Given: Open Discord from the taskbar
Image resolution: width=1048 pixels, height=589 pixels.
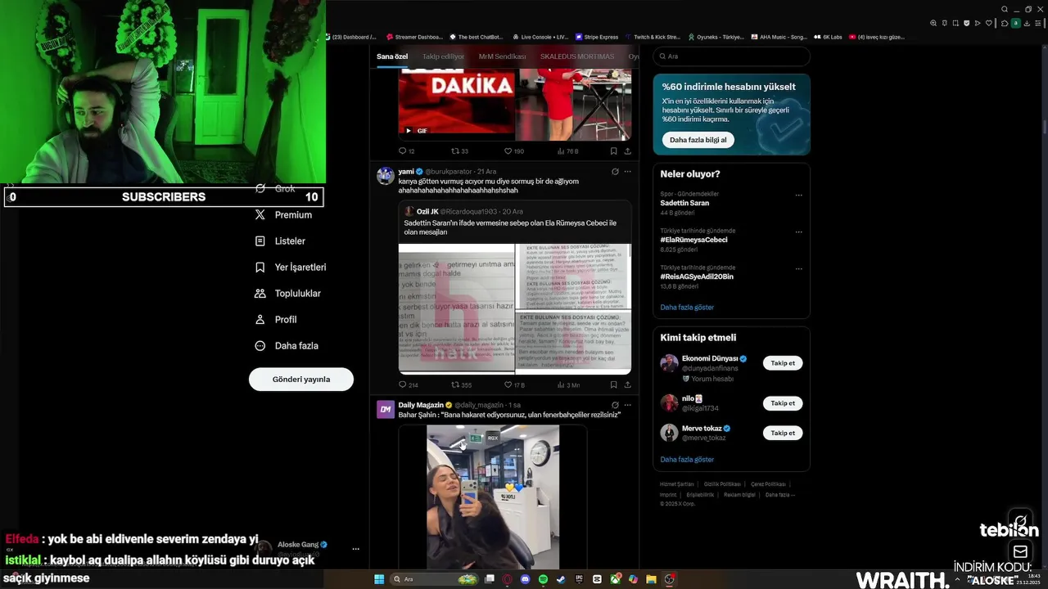Looking at the screenshot, I should [x=526, y=579].
